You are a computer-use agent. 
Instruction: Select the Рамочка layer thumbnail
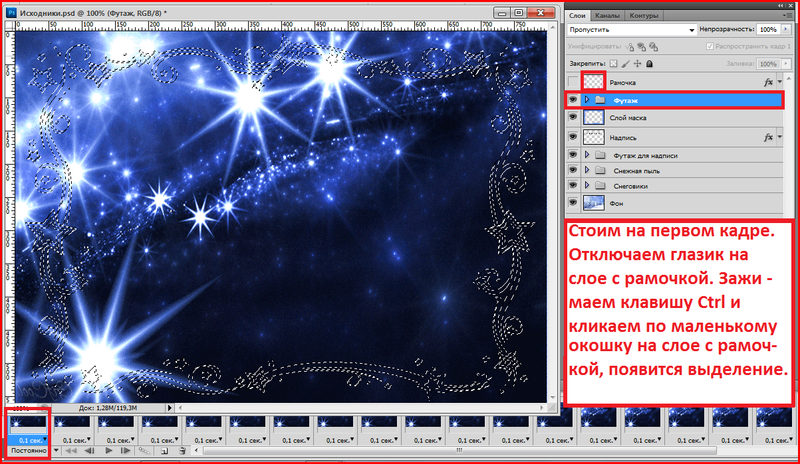(x=593, y=82)
